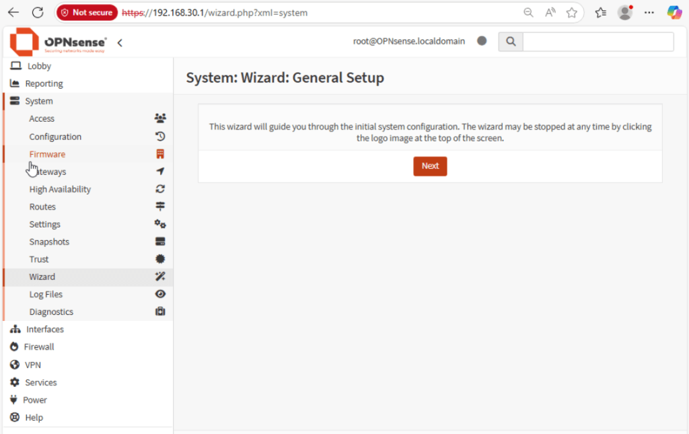Open the Snapshots submenu item
This screenshot has width=689, height=434.
(x=49, y=242)
